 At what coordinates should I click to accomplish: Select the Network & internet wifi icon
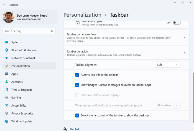tap(7, 58)
